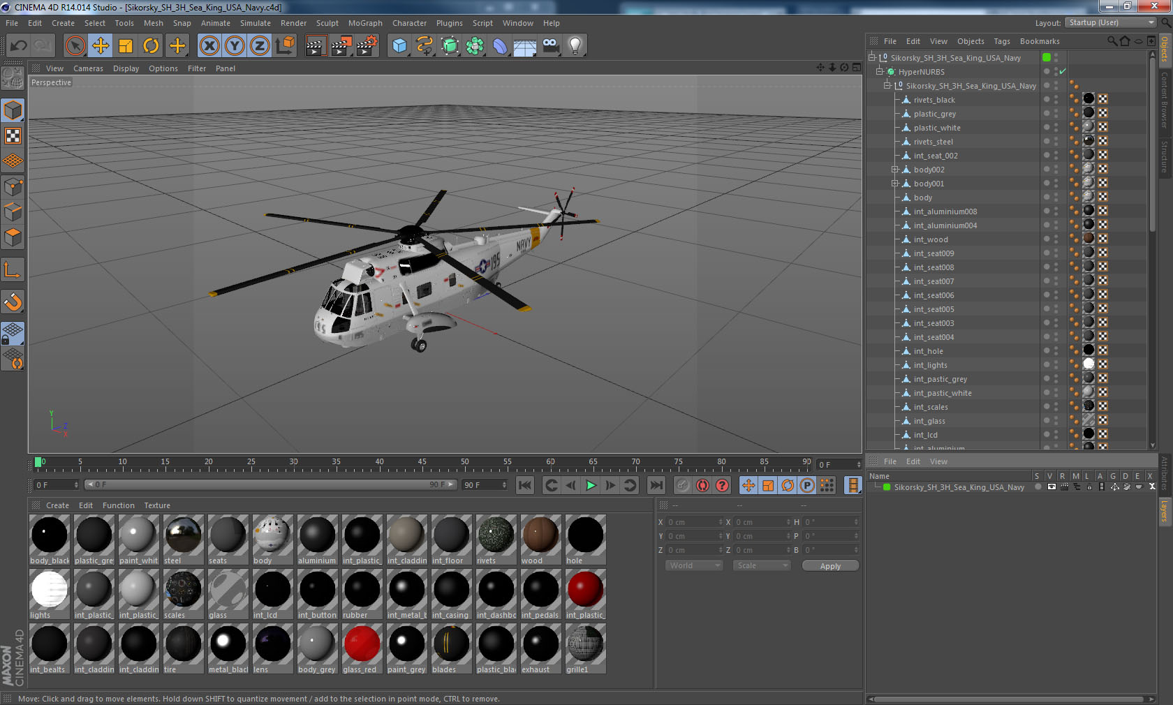Toggle Autokeying button

[702, 485]
